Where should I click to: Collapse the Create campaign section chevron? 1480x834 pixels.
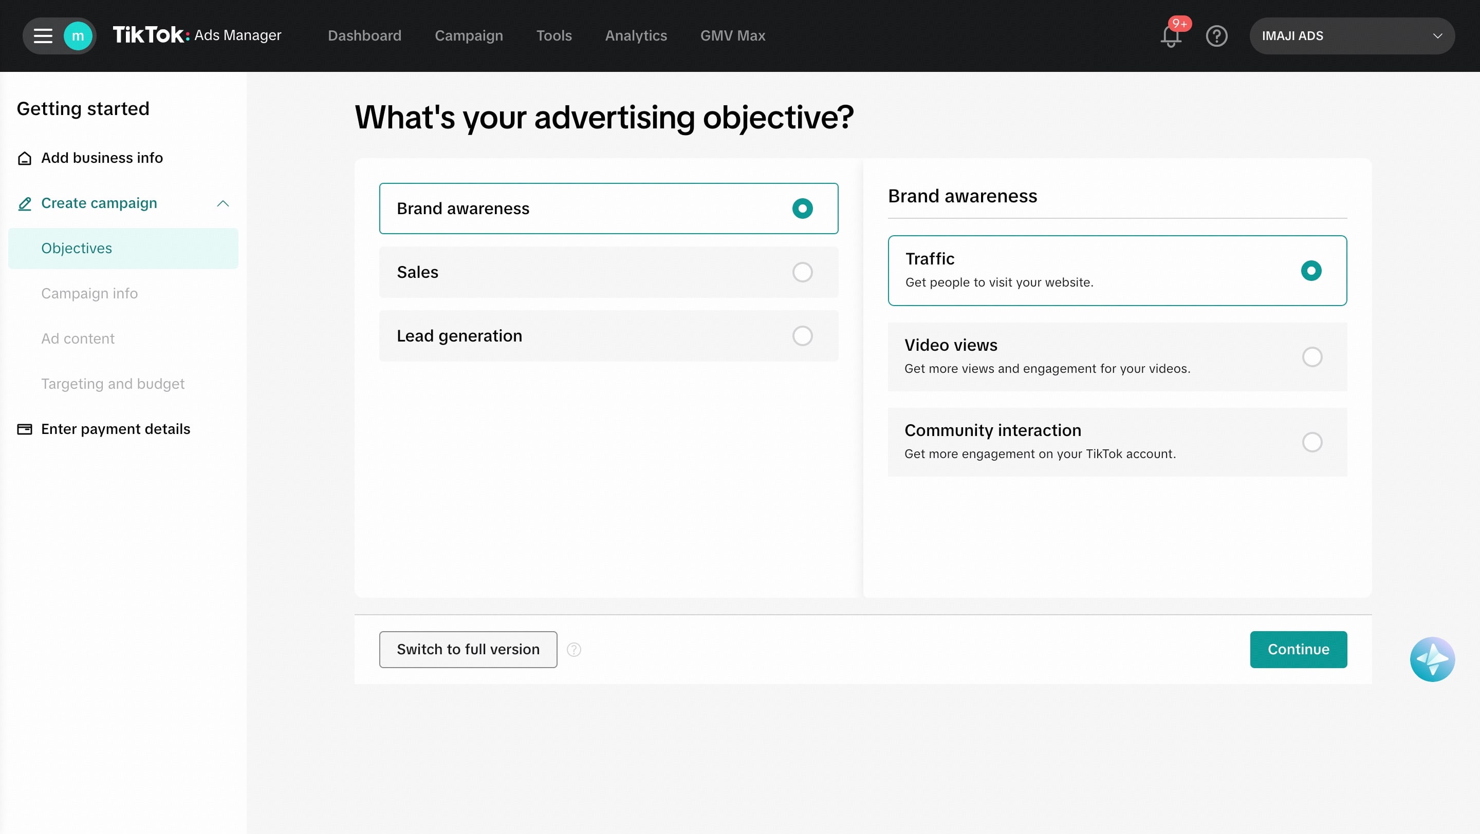[223, 203]
